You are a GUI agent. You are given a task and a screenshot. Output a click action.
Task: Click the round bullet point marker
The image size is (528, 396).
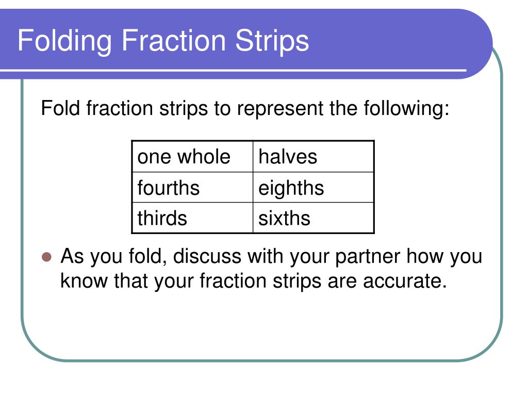46,257
